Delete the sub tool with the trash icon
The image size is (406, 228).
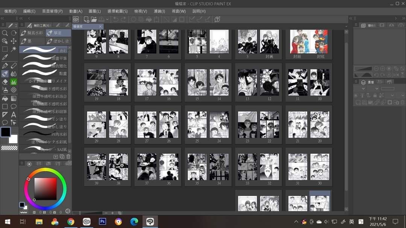point(68,156)
